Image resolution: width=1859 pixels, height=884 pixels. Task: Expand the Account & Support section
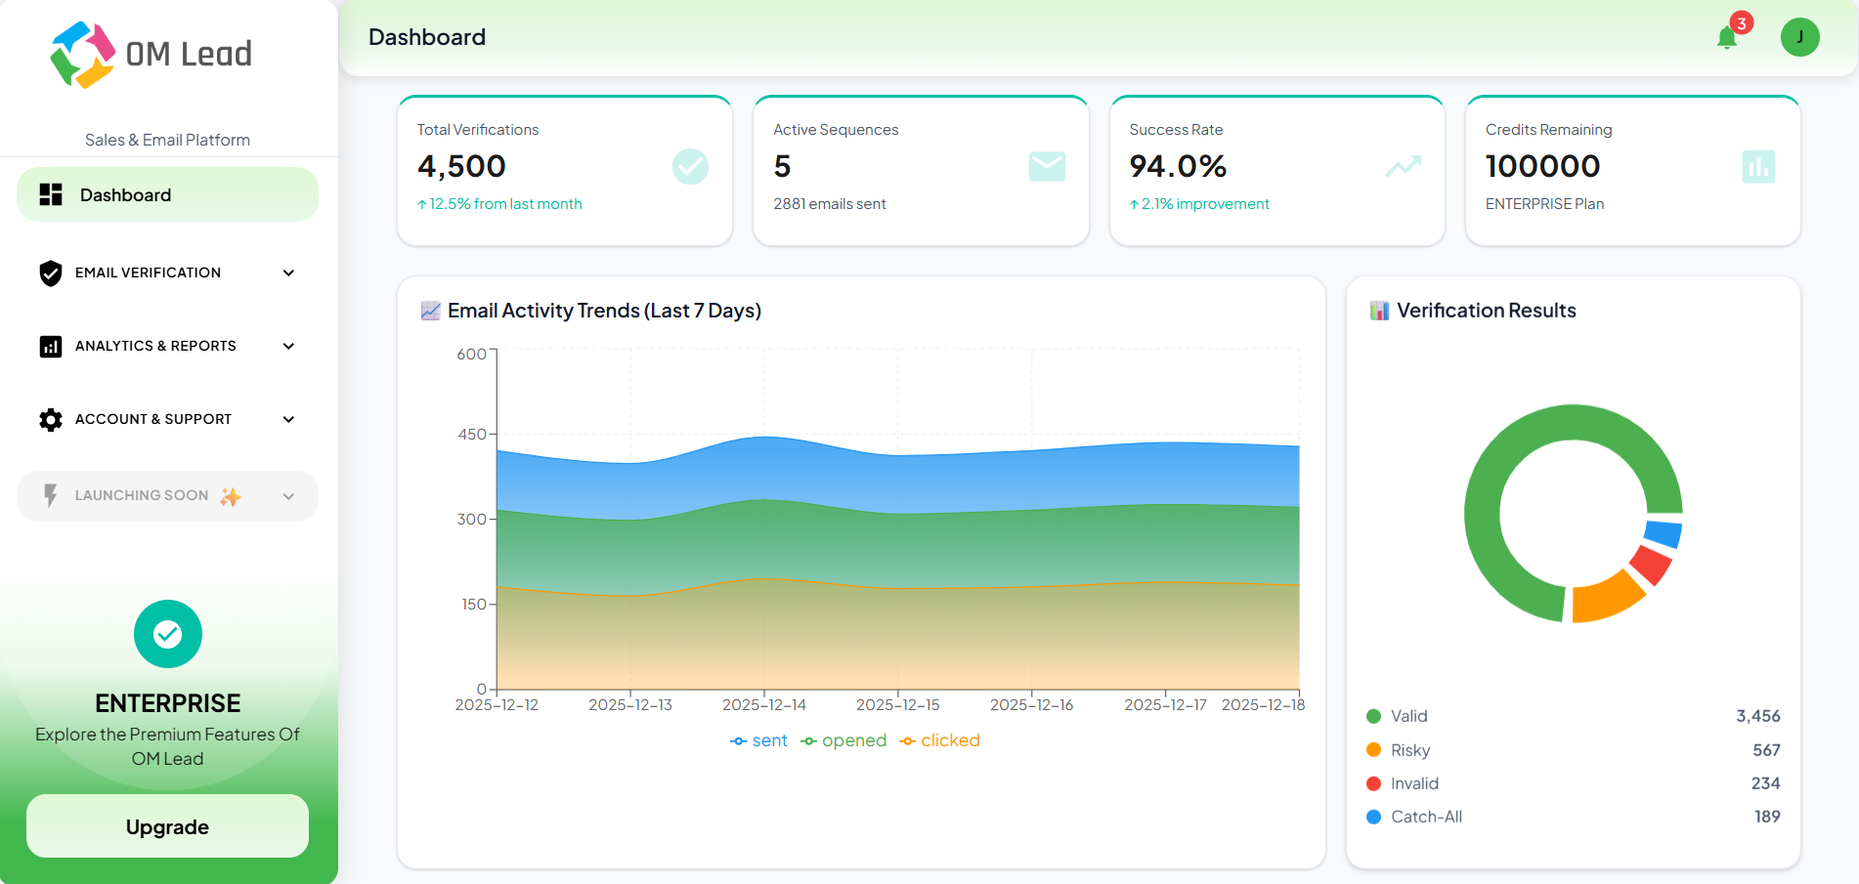[288, 419]
